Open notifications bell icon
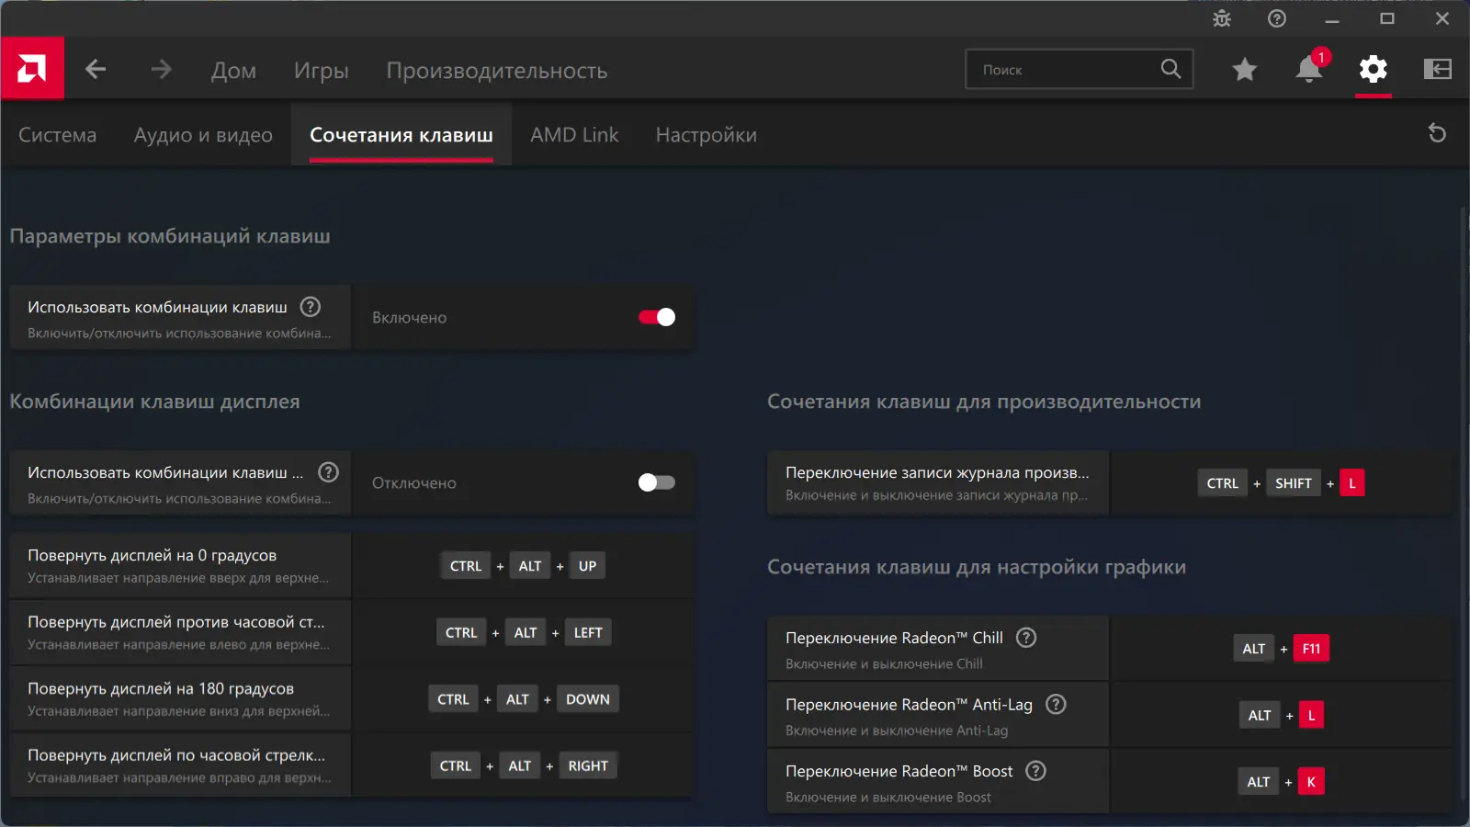The image size is (1470, 827). click(1308, 70)
